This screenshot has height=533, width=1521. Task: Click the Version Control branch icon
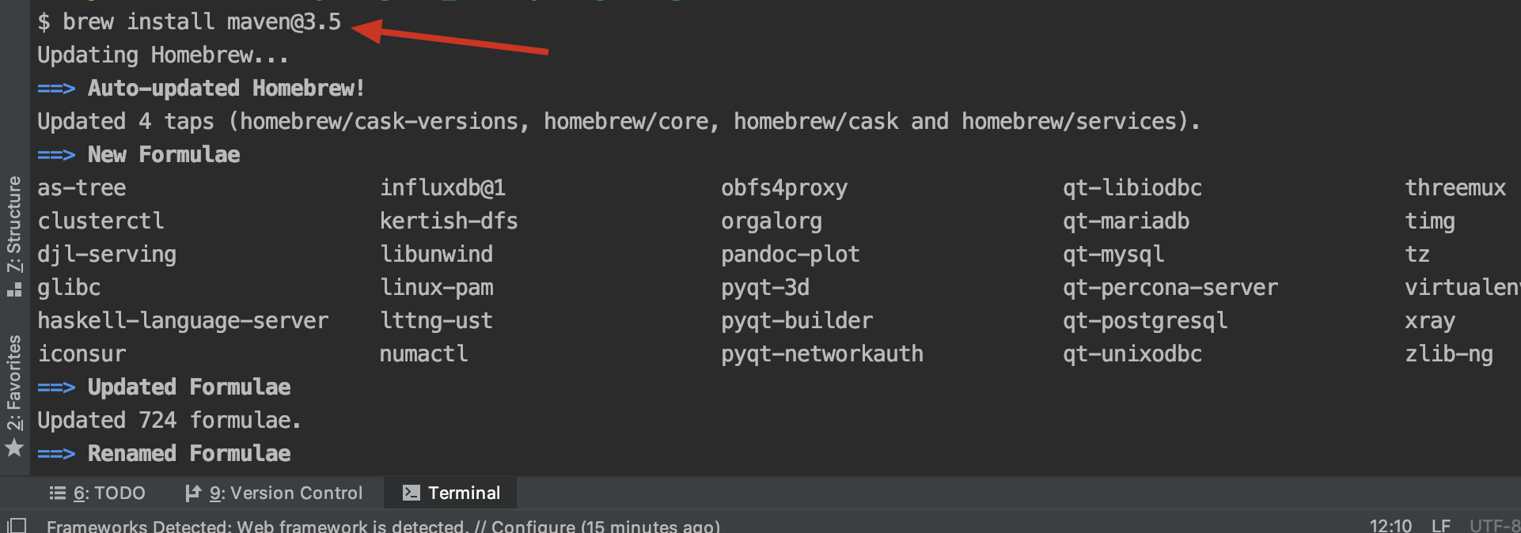[192, 493]
